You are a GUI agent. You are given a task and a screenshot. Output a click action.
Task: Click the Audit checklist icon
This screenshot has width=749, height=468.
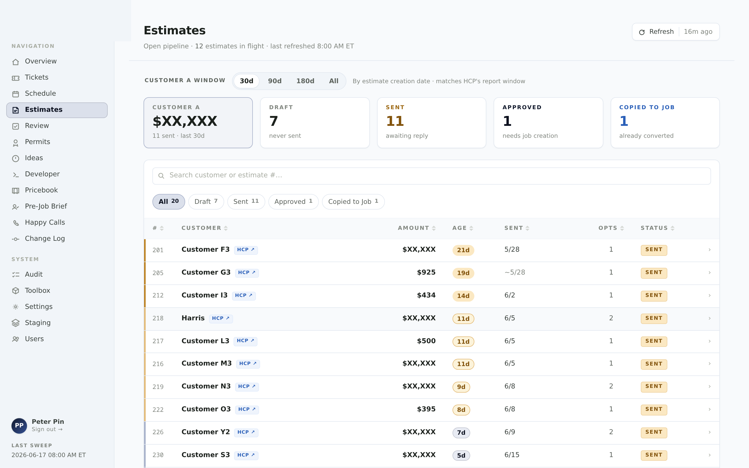coord(16,275)
